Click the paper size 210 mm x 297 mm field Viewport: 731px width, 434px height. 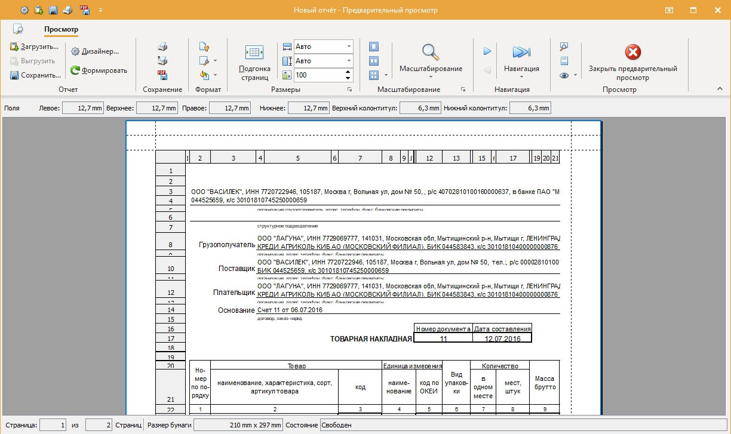(239, 425)
